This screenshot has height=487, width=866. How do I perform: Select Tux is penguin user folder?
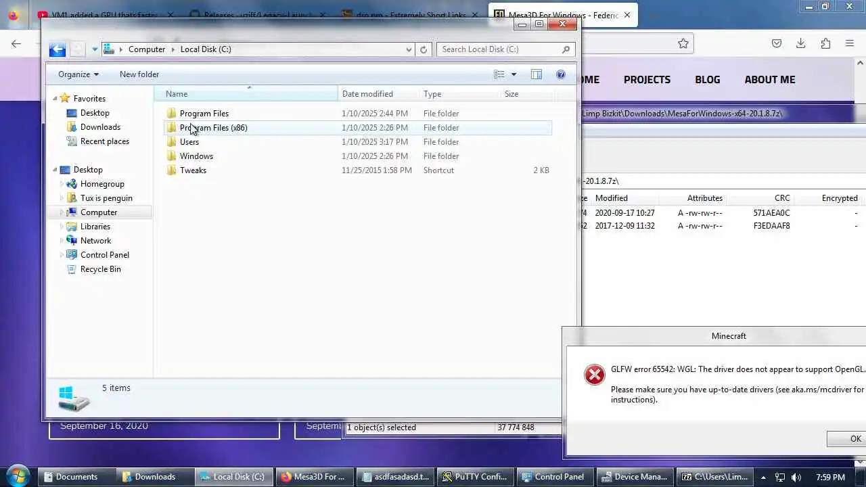click(x=106, y=198)
